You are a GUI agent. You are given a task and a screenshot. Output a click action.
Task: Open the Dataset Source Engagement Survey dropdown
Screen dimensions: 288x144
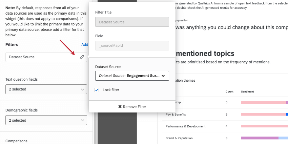132,76
